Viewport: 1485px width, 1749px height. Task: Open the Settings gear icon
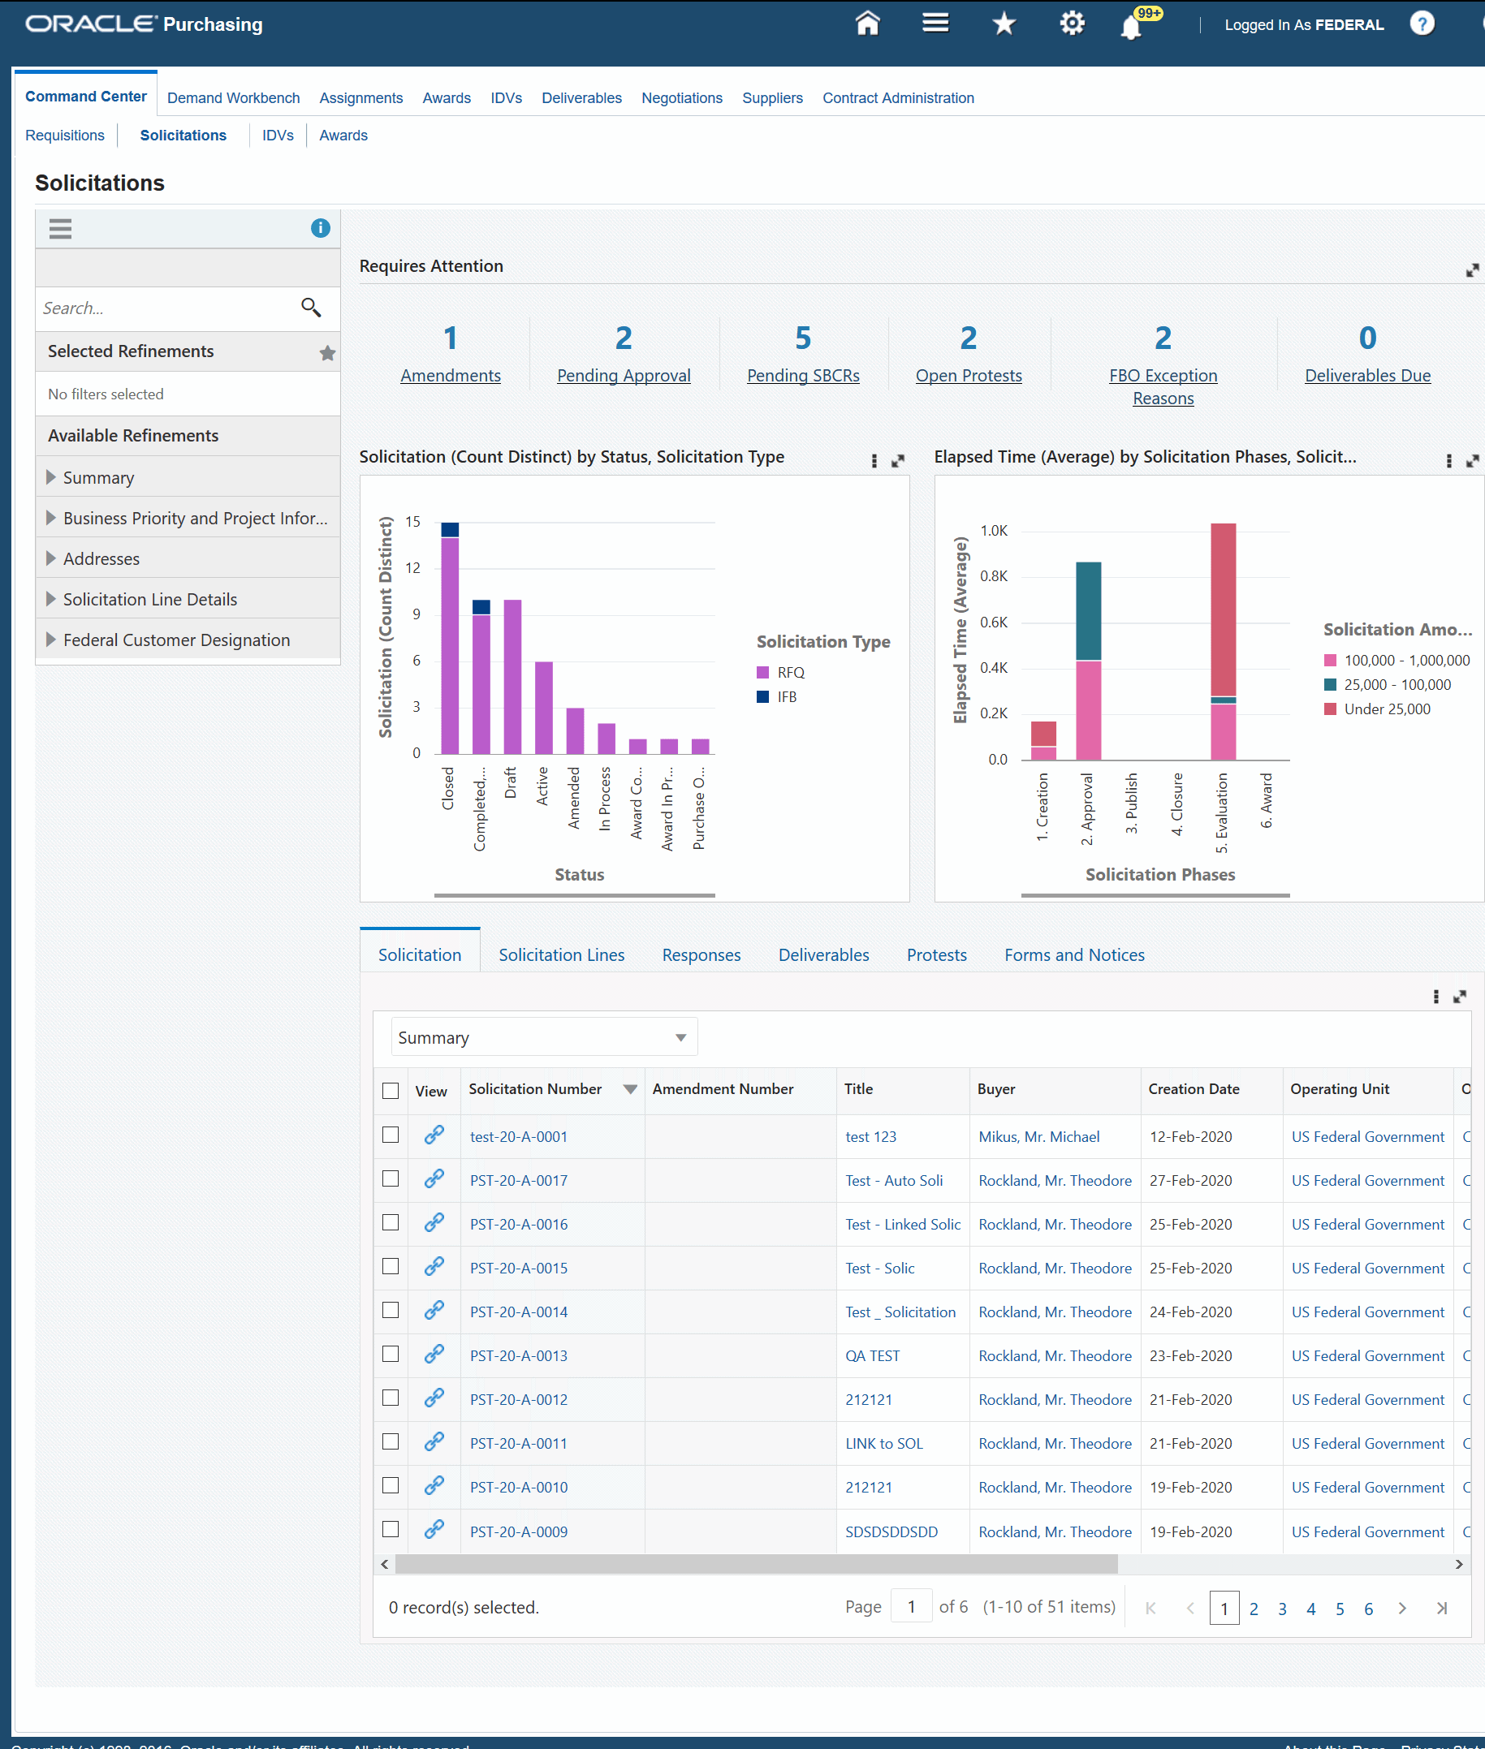pos(1072,24)
